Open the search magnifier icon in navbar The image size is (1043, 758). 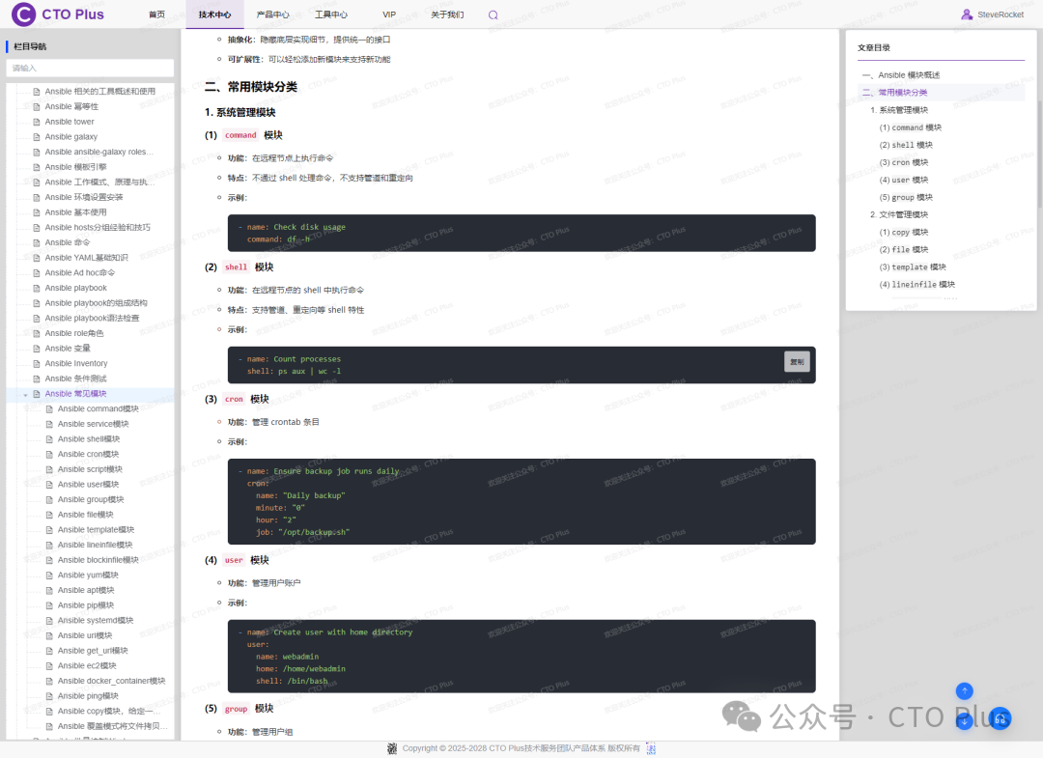(x=493, y=14)
